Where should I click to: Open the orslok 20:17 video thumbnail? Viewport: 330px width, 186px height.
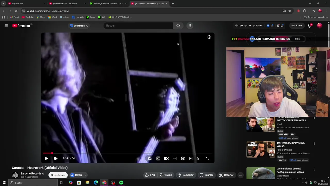pos(261,124)
